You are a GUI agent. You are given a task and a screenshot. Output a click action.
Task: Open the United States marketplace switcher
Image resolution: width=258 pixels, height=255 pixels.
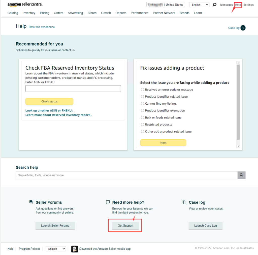tap(166, 5)
